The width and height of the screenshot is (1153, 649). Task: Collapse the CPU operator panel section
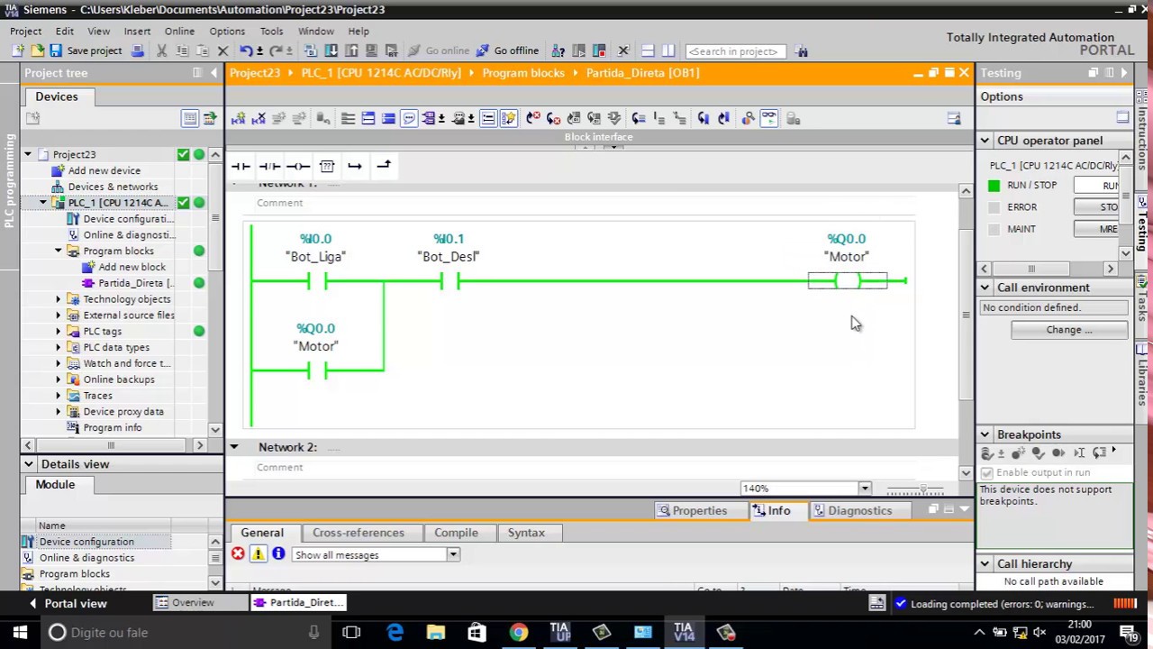985,141
